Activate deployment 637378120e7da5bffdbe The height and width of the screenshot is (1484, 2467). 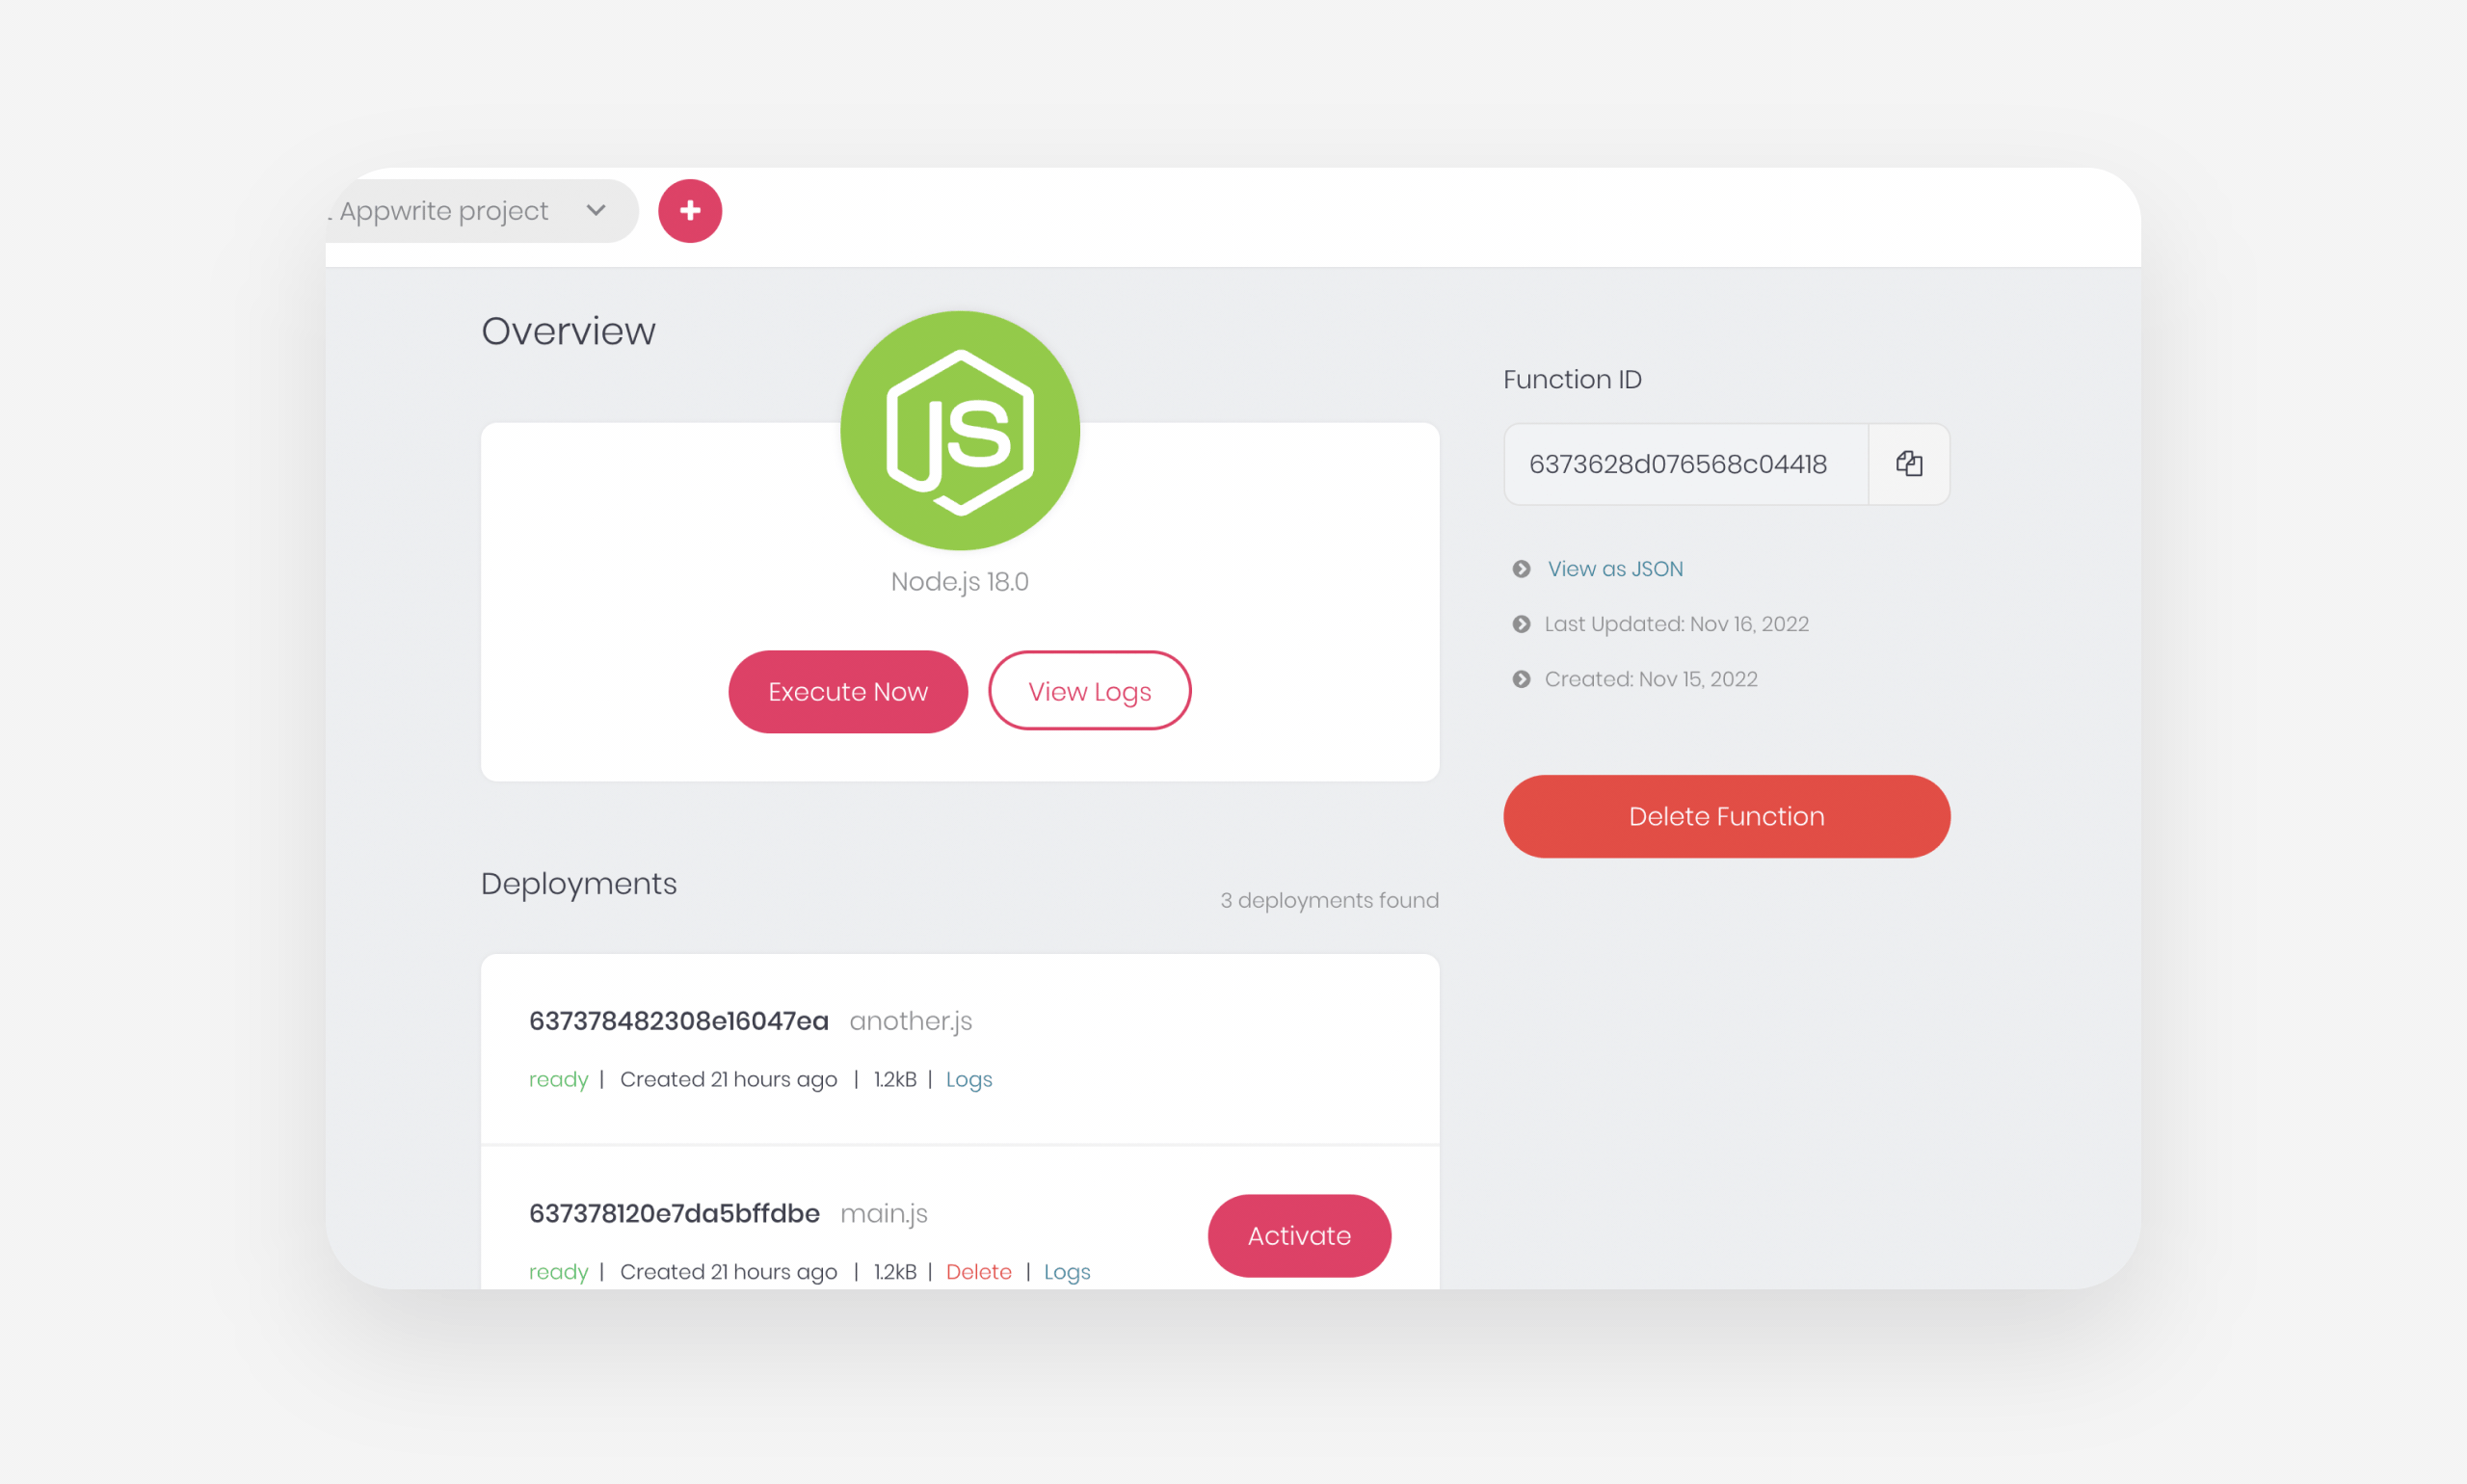tap(1299, 1235)
